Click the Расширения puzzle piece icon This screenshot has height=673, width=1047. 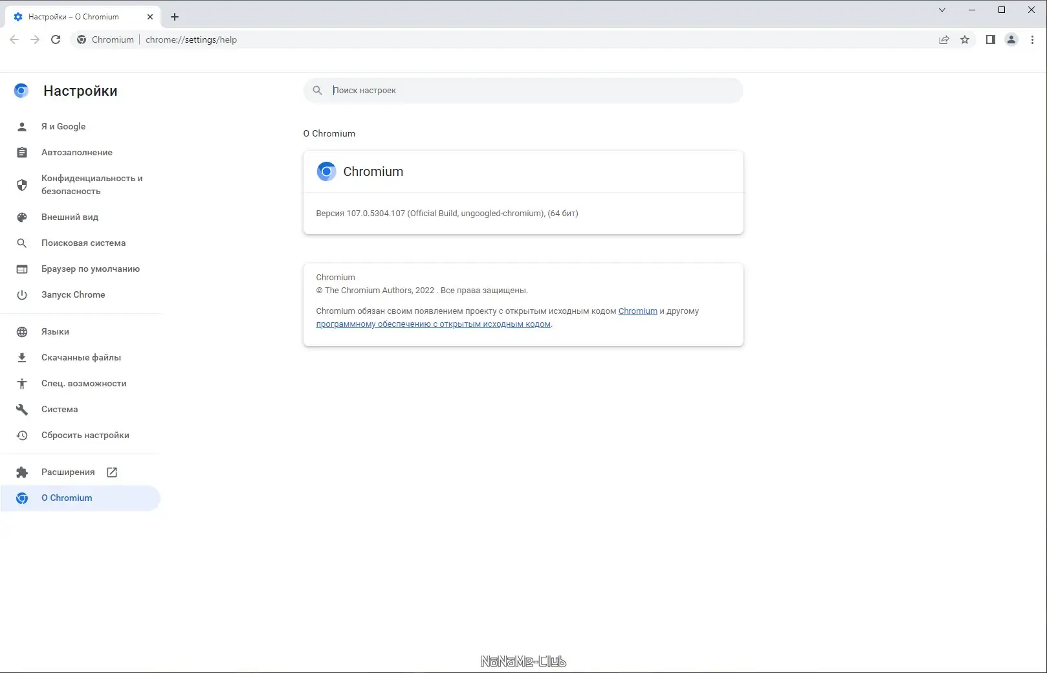click(x=21, y=472)
